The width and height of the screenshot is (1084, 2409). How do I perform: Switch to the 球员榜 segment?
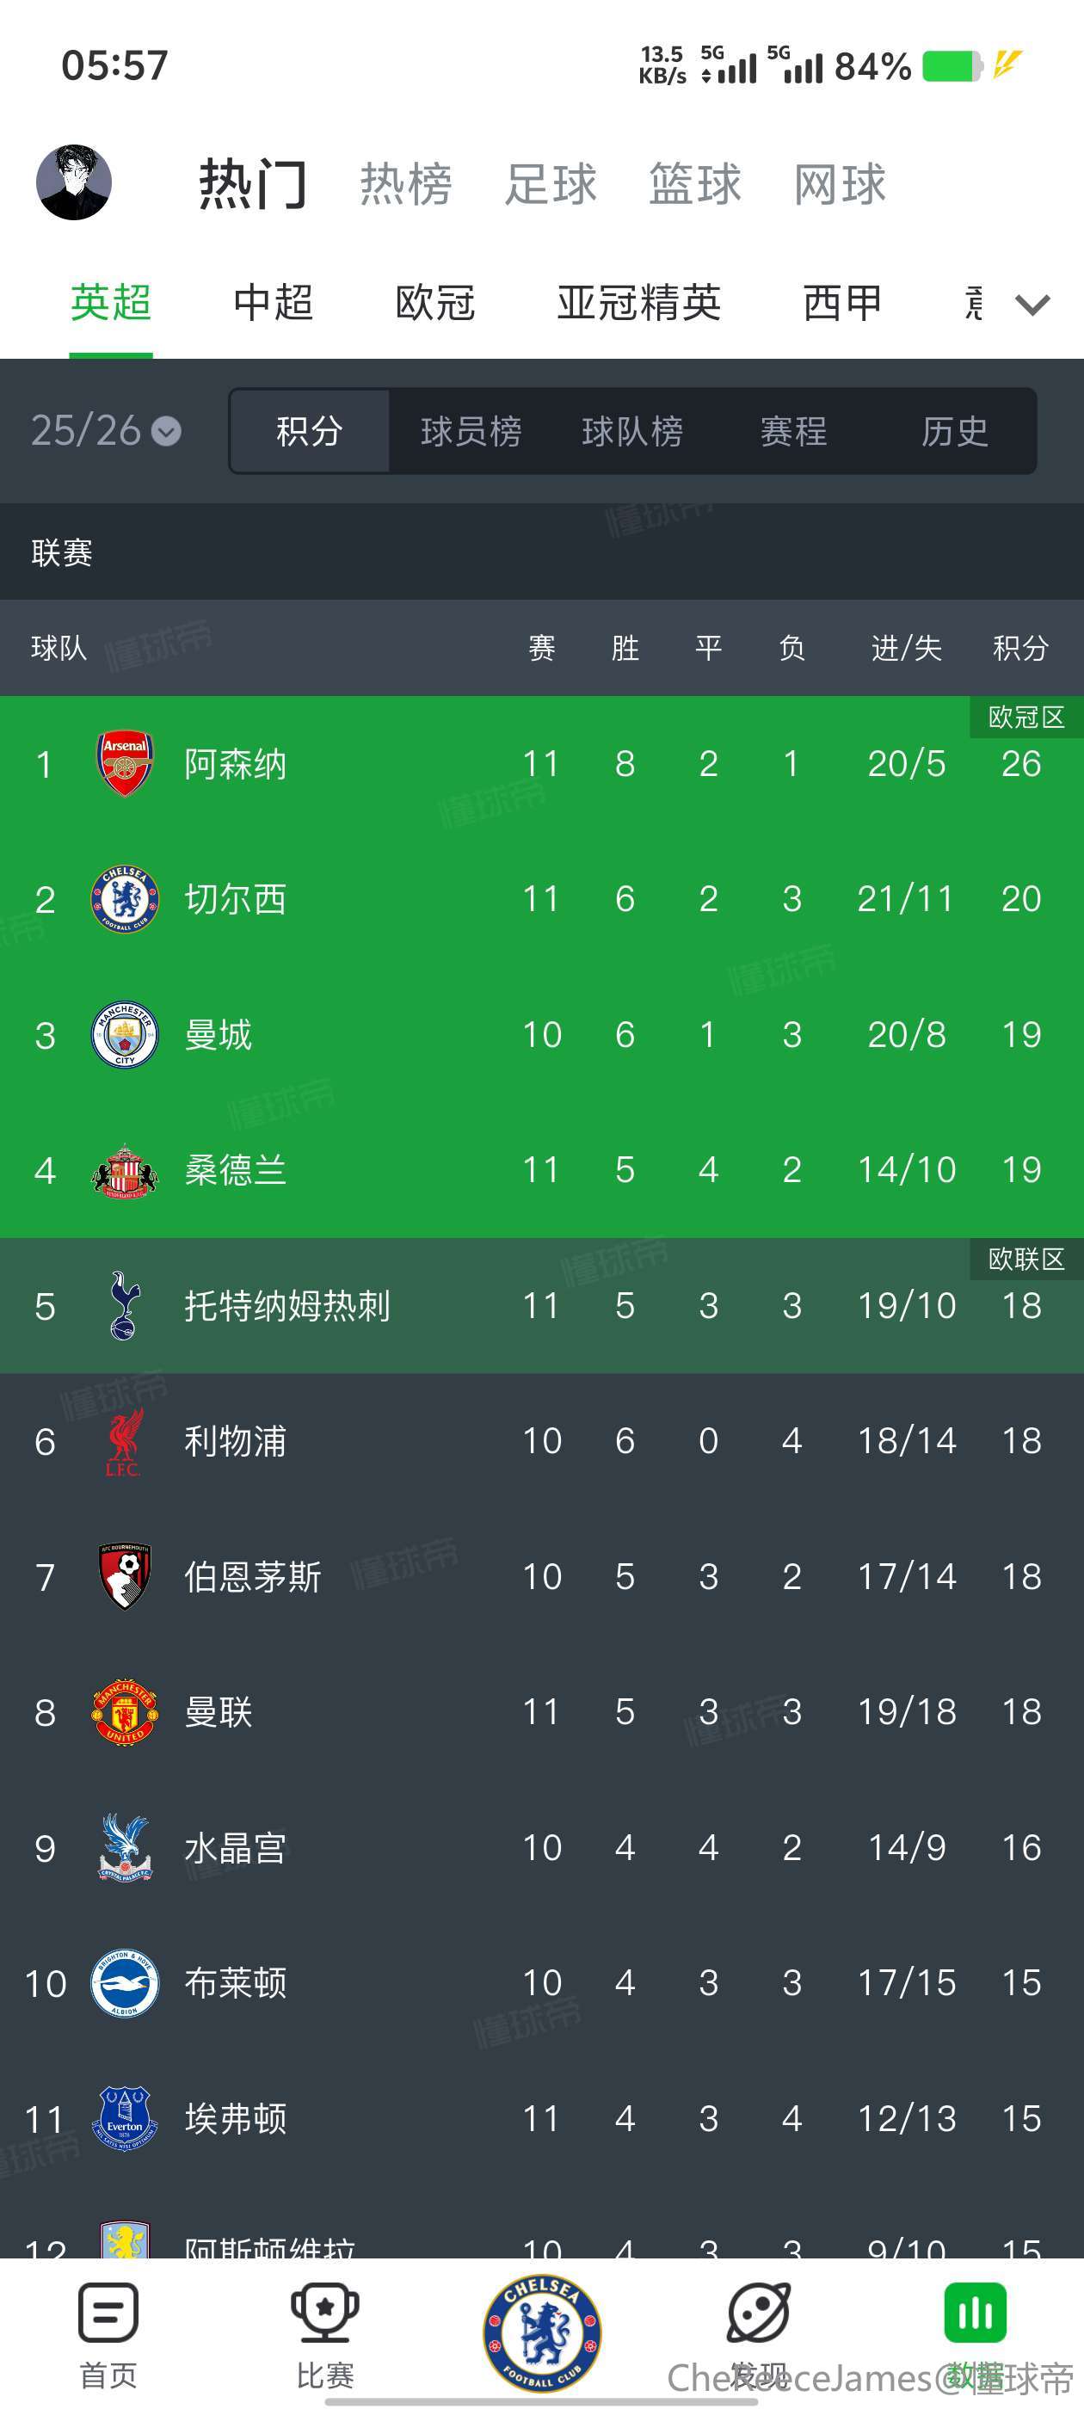471,431
